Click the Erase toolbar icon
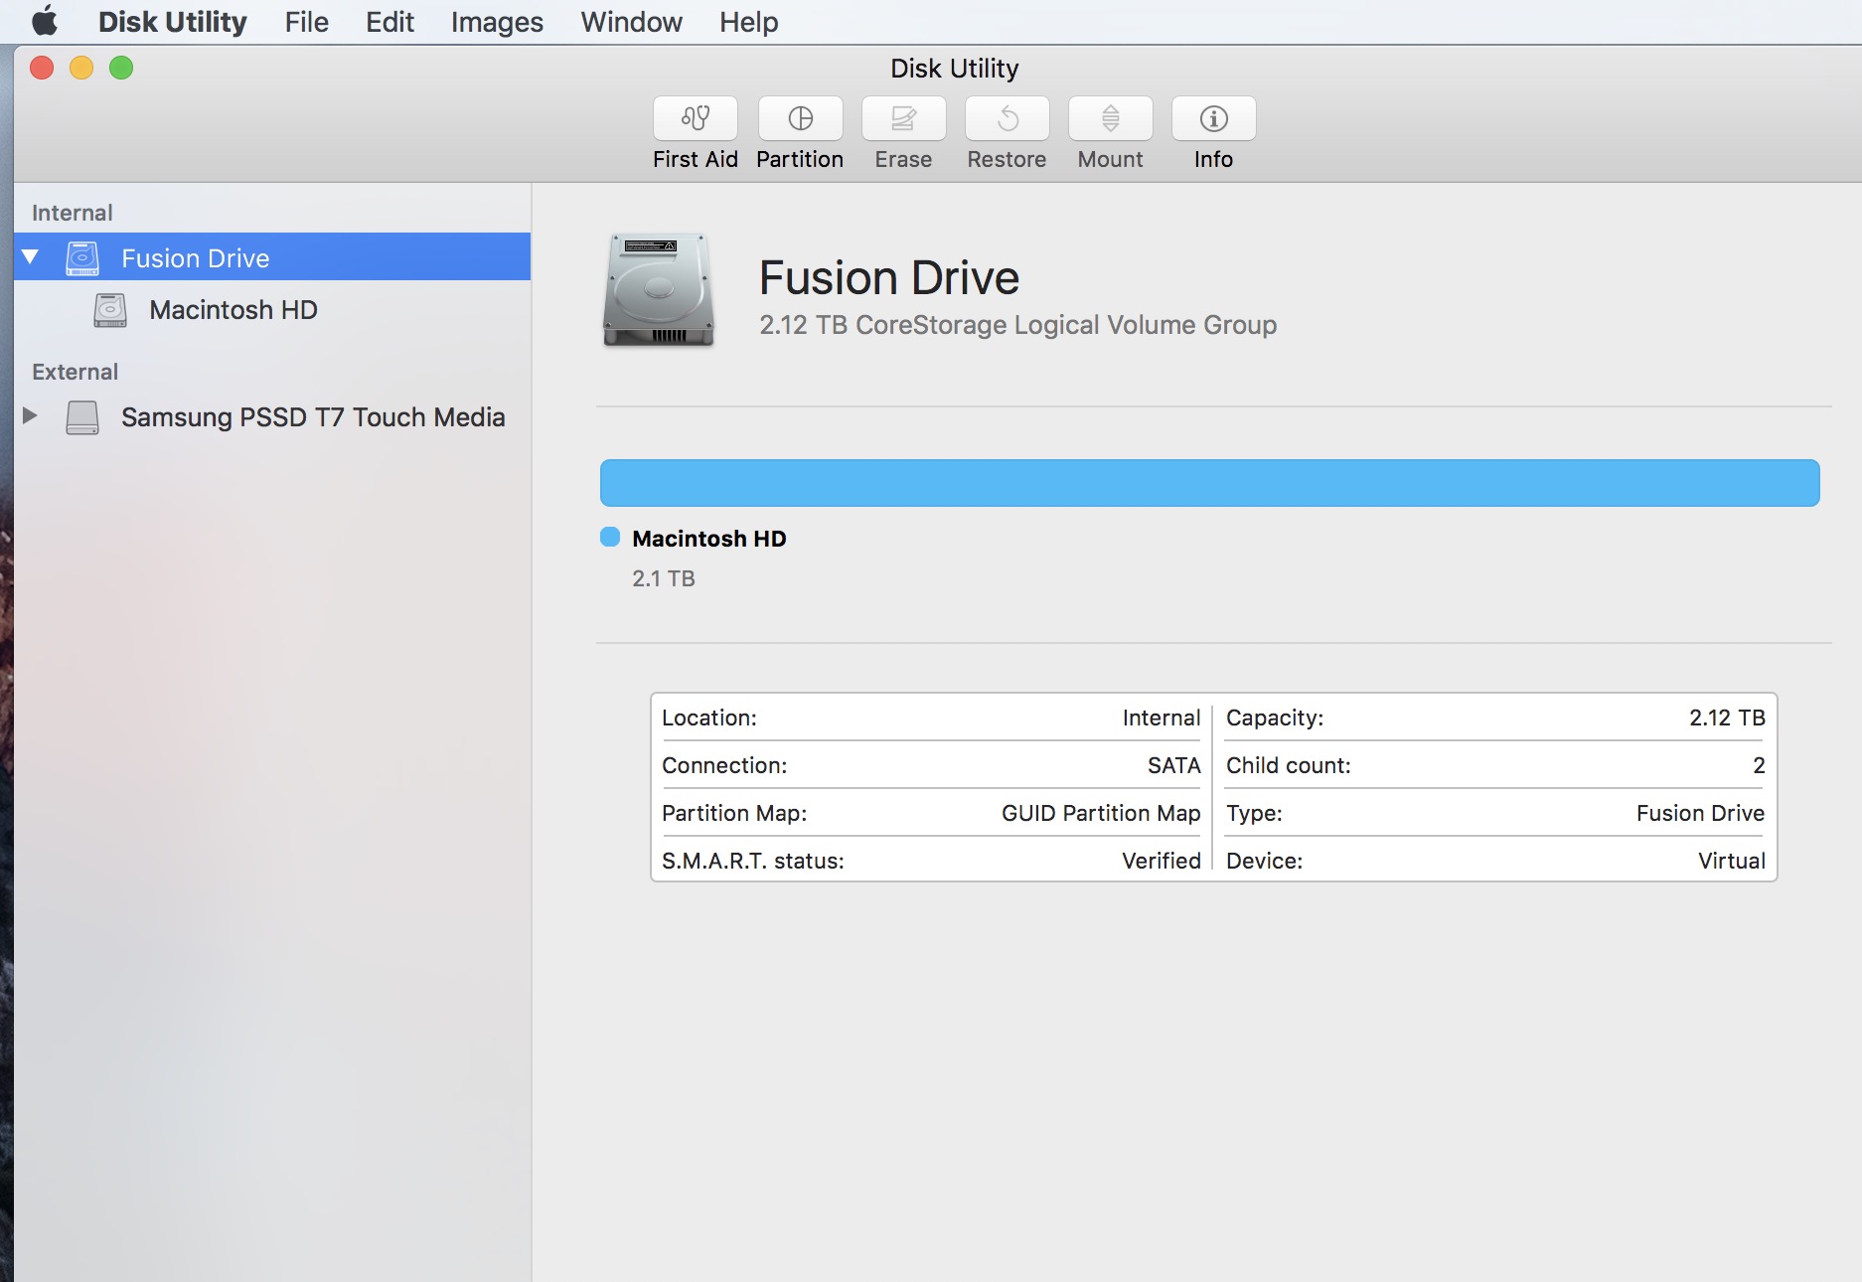1862x1282 pixels. click(x=903, y=119)
